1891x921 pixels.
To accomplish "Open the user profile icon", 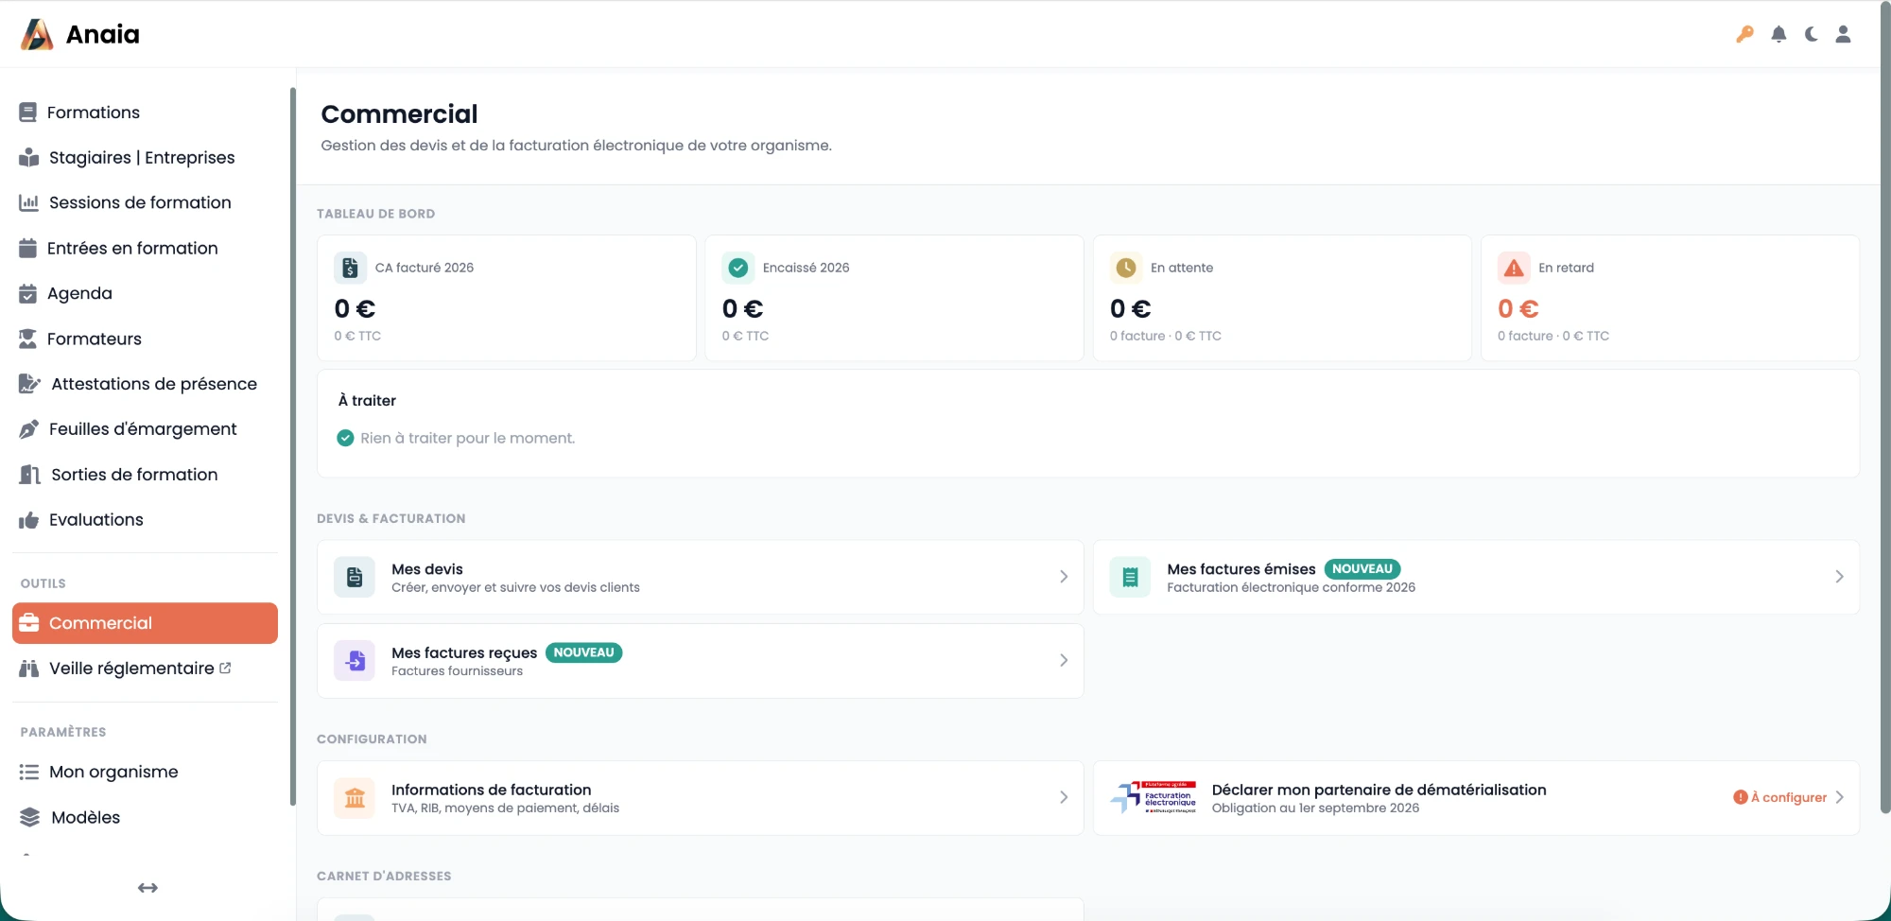I will click(1843, 34).
